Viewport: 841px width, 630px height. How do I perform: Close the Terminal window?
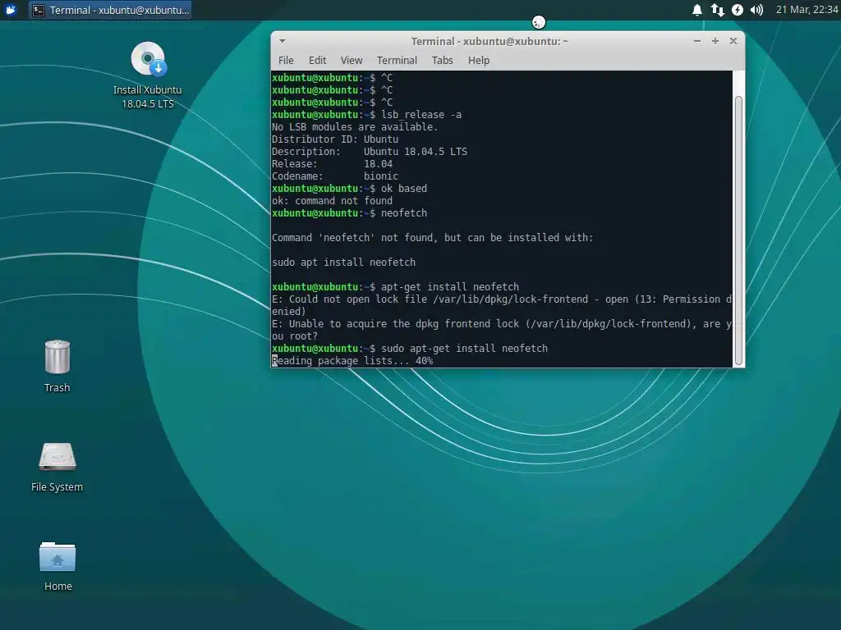coord(733,41)
